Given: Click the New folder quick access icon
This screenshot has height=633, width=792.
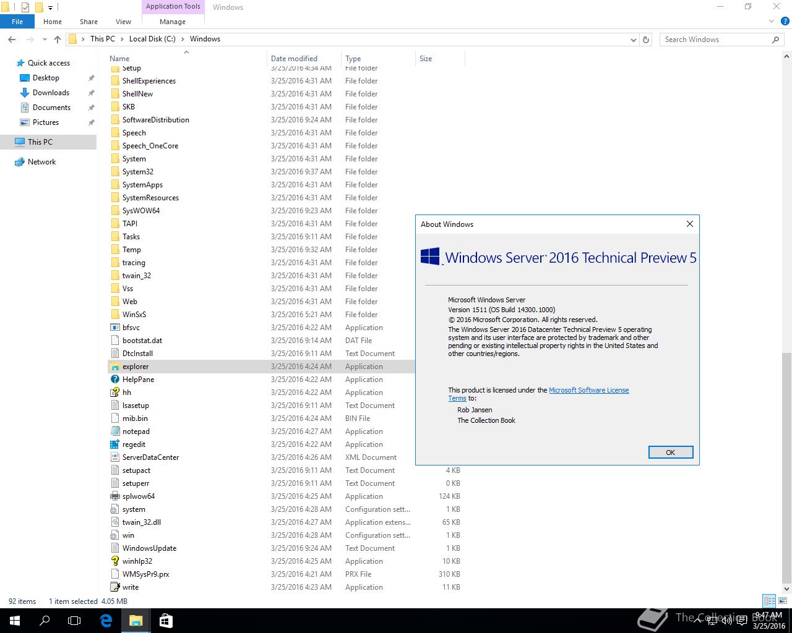Looking at the screenshot, I should click(38, 7).
